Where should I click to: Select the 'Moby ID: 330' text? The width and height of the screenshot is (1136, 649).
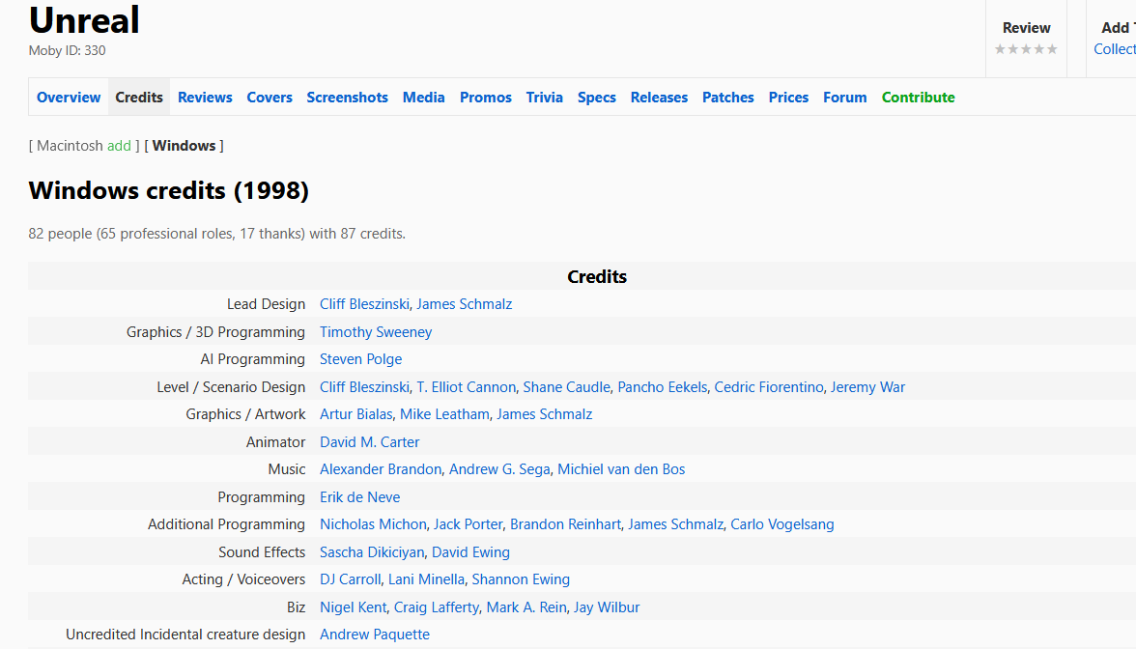68,50
